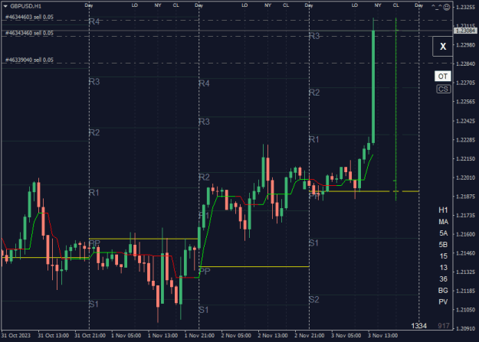Click the 3 Nov 13:00 time axis label
This screenshot has width=479, height=342.
point(382,336)
